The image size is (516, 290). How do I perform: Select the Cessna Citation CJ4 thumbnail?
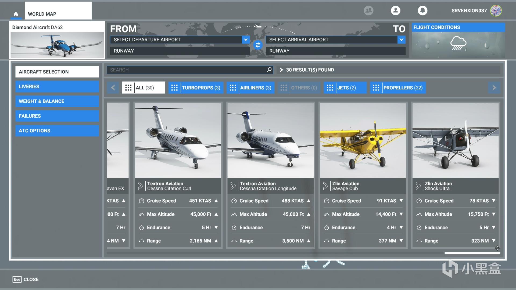click(178, 140)
